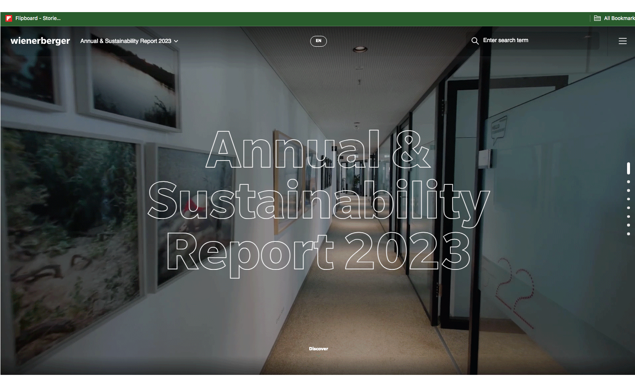Expand the Annual & Sustainability Report 2023 dropdown
The width and height of the screenshot is (635, 387).
coord(129,41)
